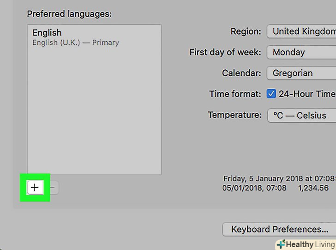
Task: Click the Calendar label
Action: [241, 73]
